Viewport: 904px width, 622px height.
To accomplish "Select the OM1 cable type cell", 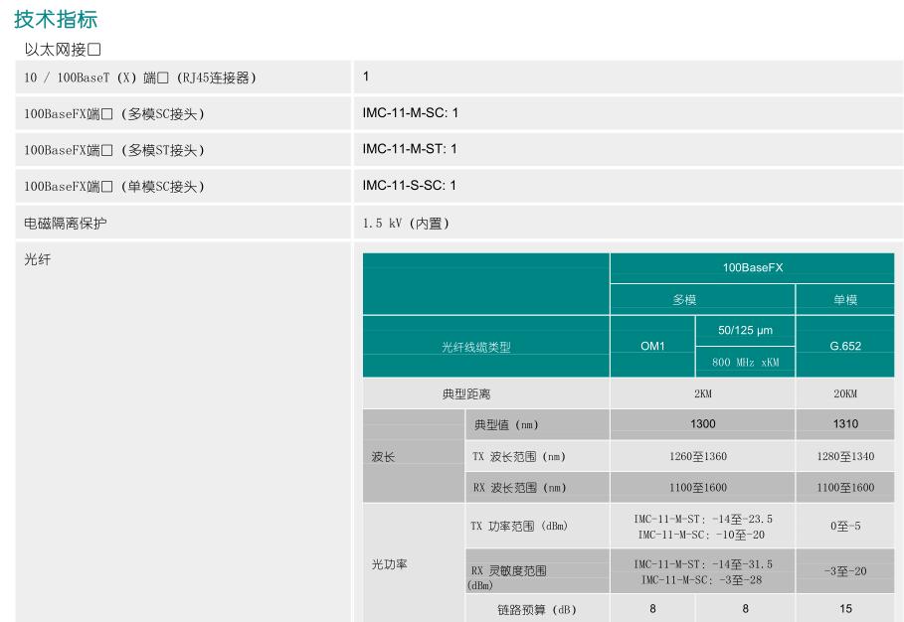I will pyautogui.click(x=652, y=346).
